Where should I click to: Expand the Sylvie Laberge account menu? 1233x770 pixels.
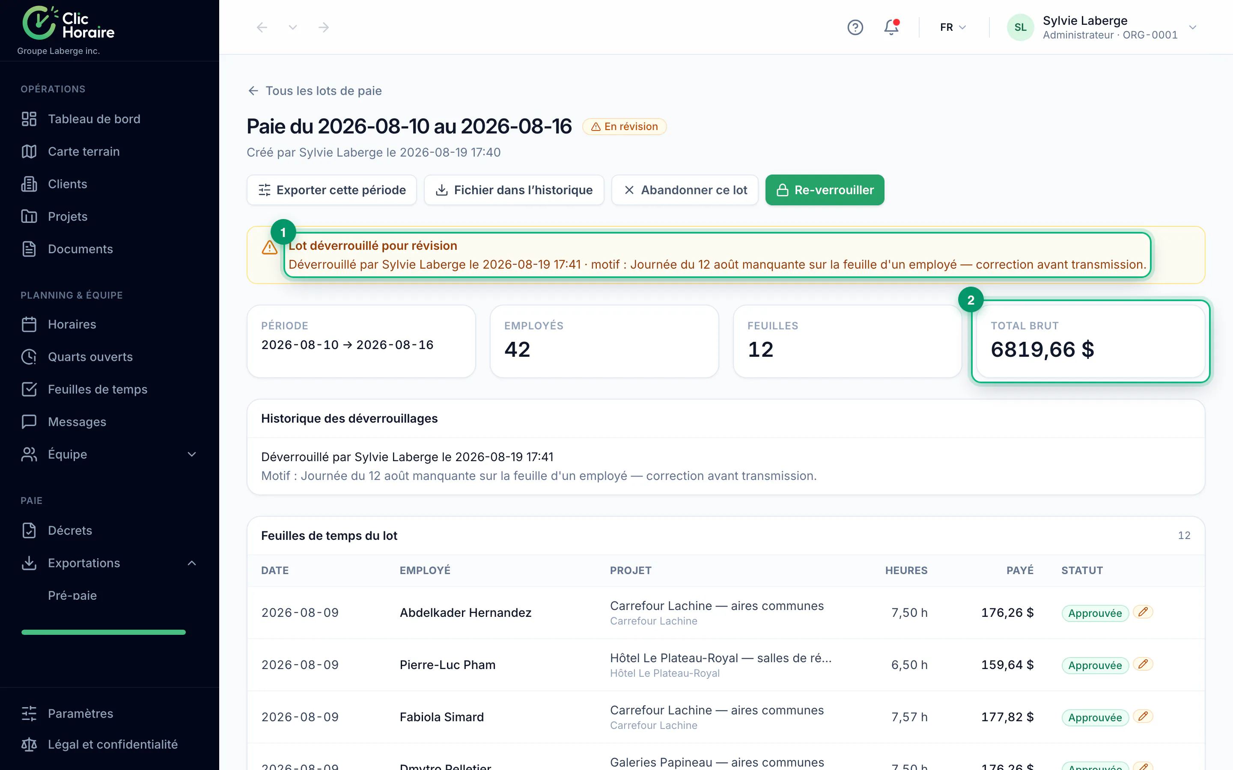(1193, 27)
